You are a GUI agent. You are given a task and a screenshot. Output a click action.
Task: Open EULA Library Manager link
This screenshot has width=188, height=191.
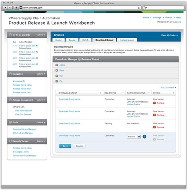[x=23, y=133]
